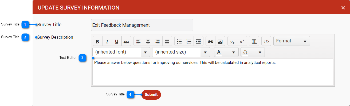
Task: Apply superscript formatting
Action: (242, 41)
